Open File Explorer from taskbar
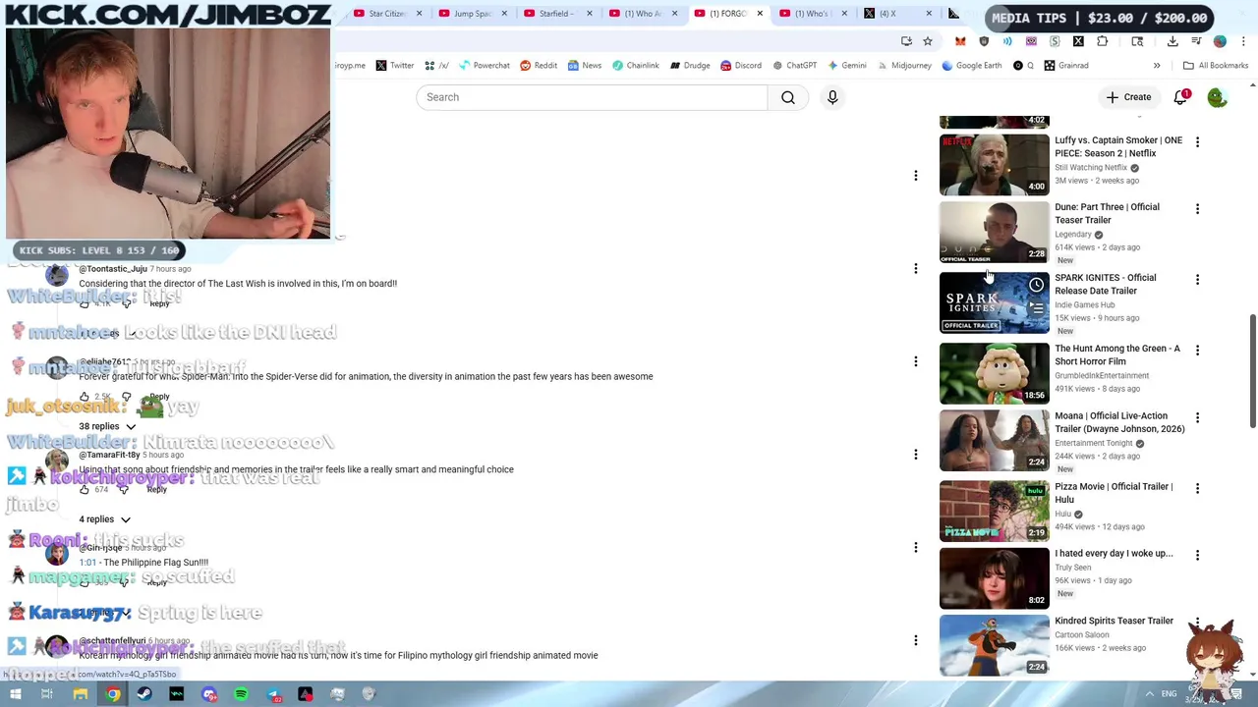This screenshot has height=707, width=1258. point(81,694)
